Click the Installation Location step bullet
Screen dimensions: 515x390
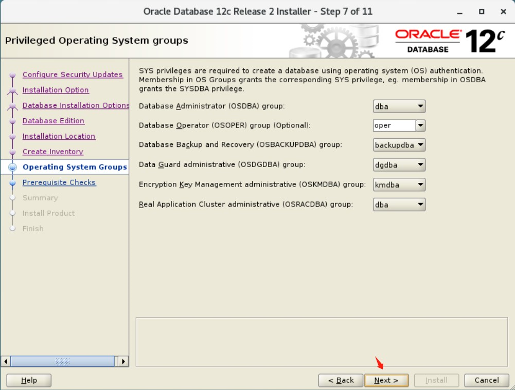click(12, 137)
